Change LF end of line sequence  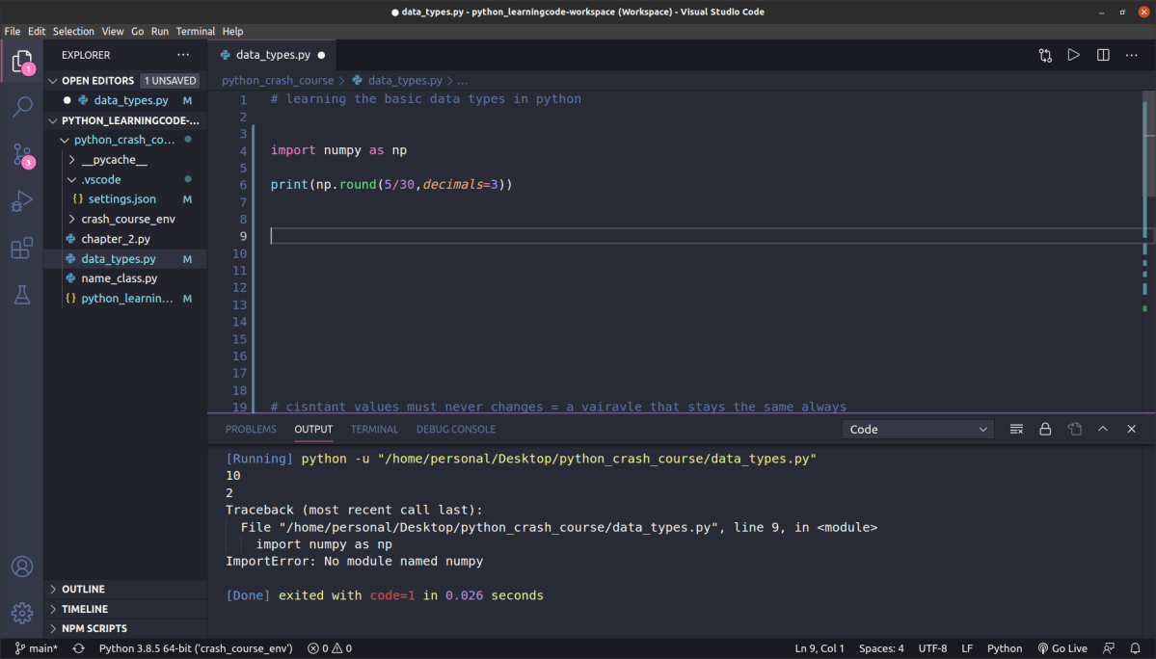(967, 648)
